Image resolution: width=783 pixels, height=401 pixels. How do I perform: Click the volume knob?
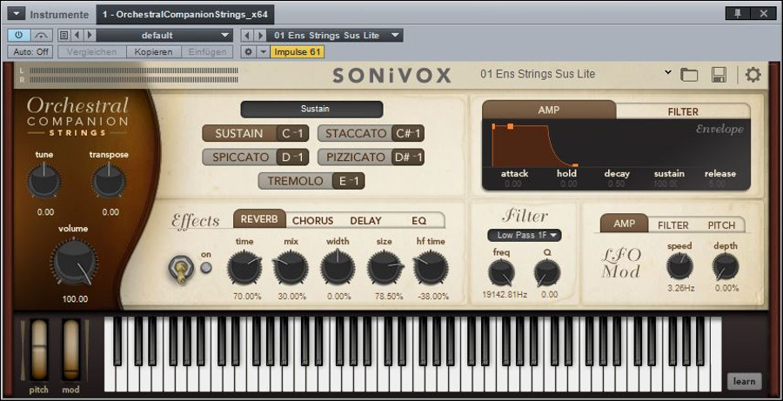coord(74,263)
